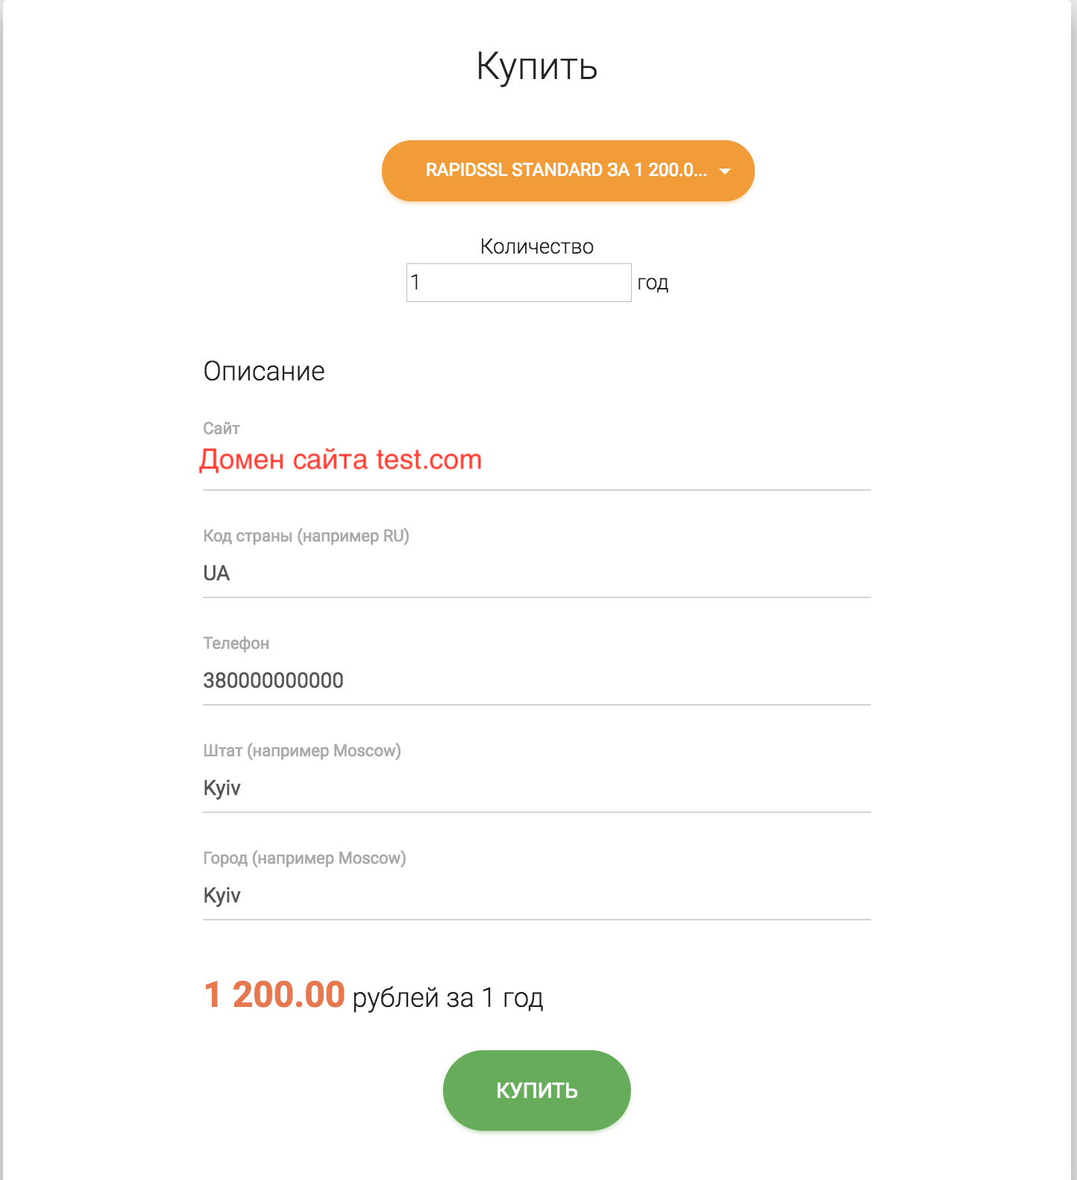The height and width of the screenshot is (1180, 1077).
Task: Click the год unit text beside quantity
Action: [x=653, y=283]
